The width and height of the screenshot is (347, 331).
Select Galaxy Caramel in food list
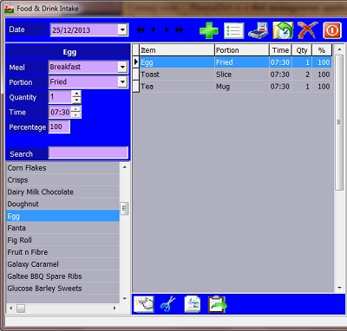click(62, 264)
